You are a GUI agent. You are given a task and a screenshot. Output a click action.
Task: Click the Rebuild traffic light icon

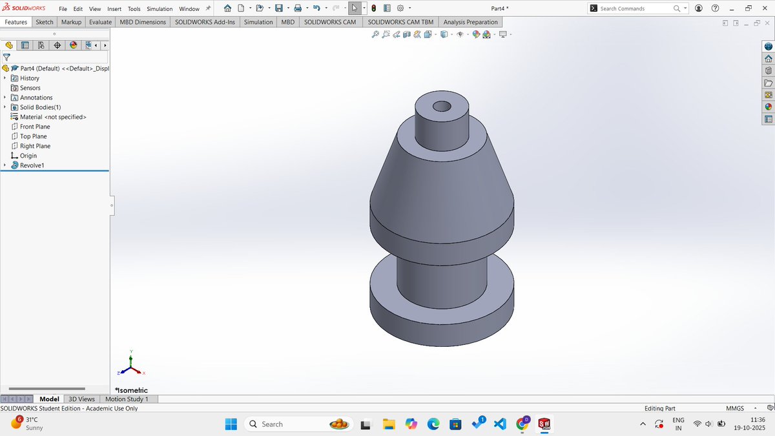coord(374,8)
